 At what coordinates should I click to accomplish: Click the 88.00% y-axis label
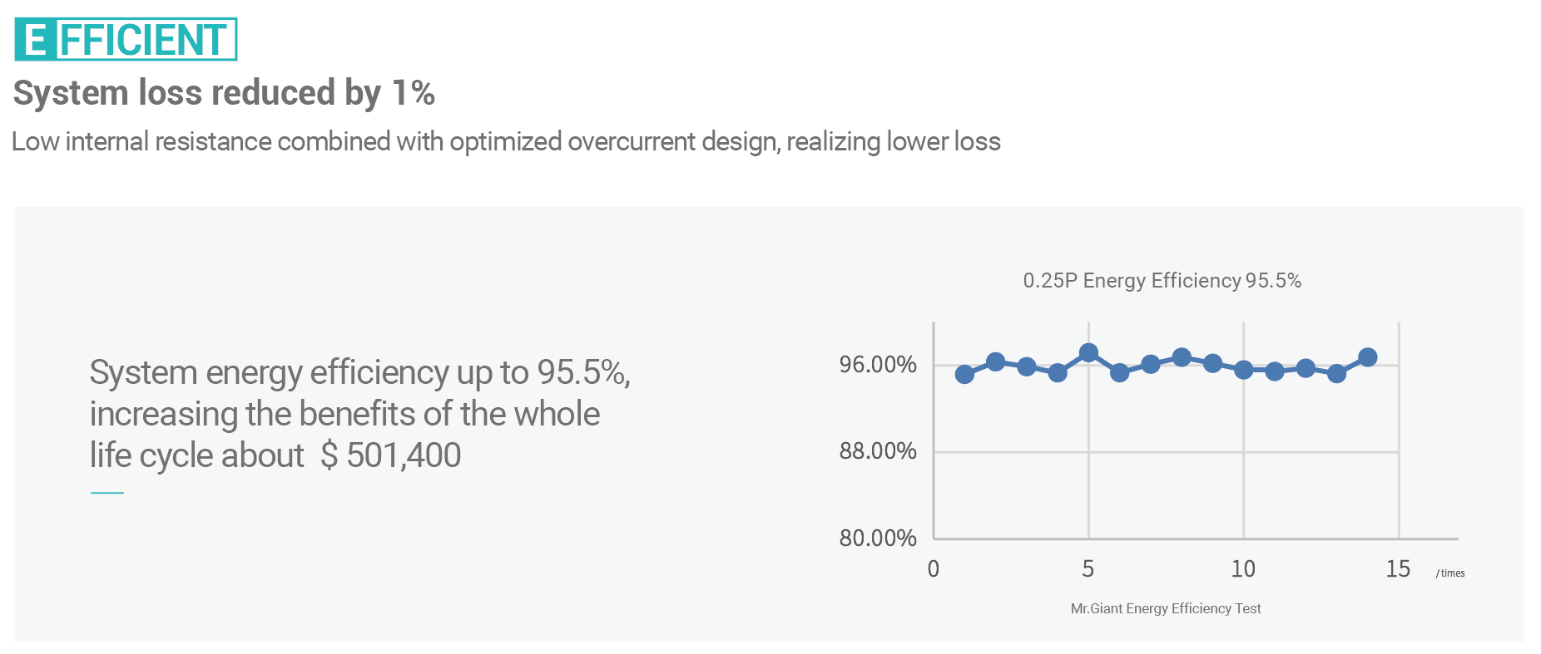[x=878, y=451]
